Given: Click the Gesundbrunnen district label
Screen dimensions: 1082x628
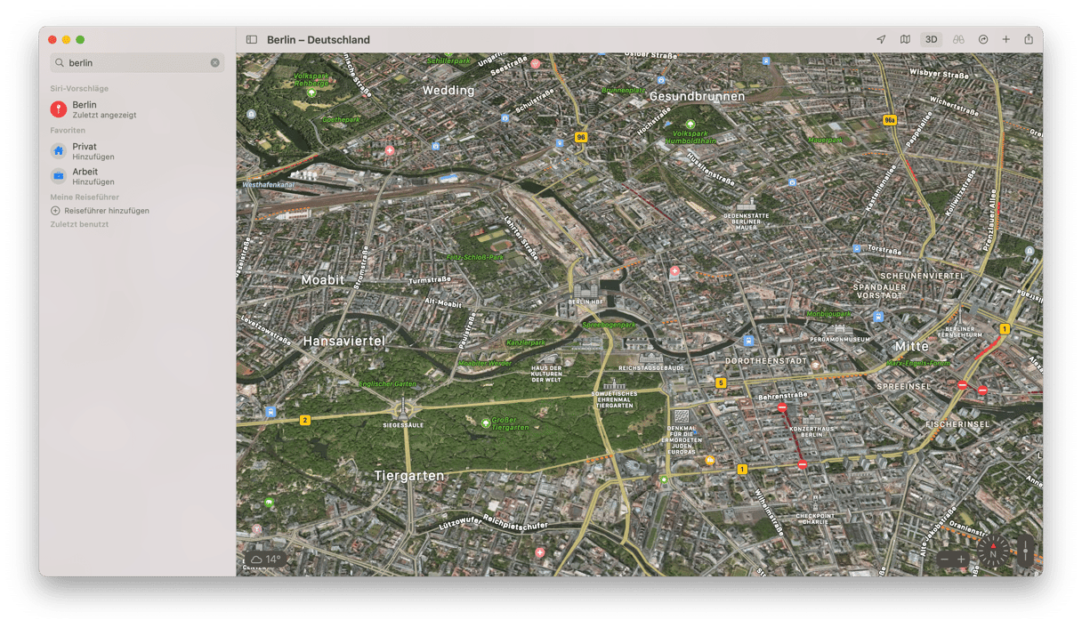Looking at the screenshot, I should (x=697, y=96).
